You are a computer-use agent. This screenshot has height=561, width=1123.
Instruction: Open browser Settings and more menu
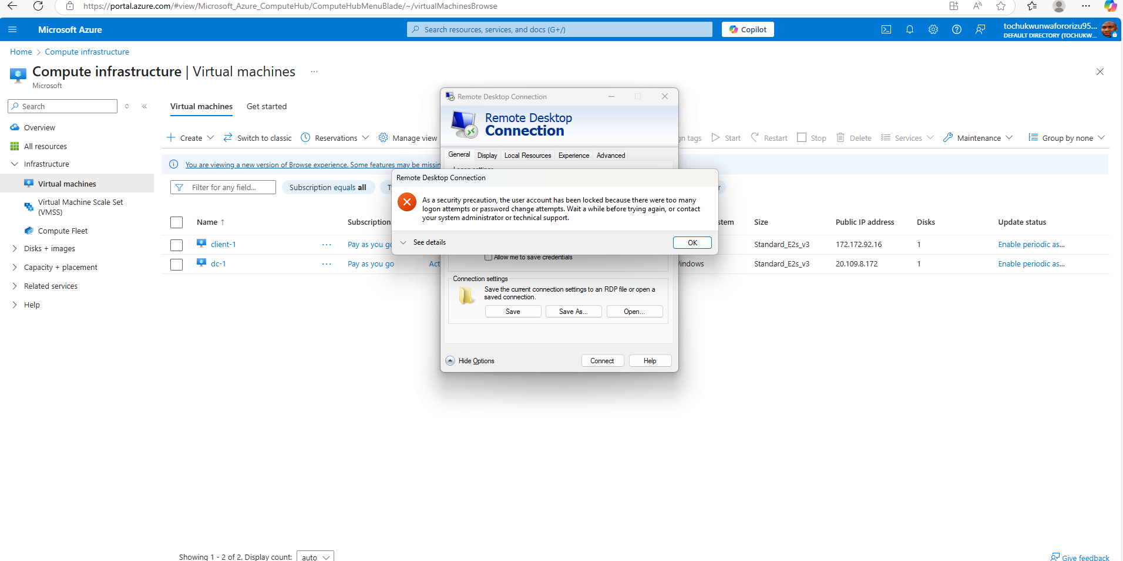(x=1086, y=6)
